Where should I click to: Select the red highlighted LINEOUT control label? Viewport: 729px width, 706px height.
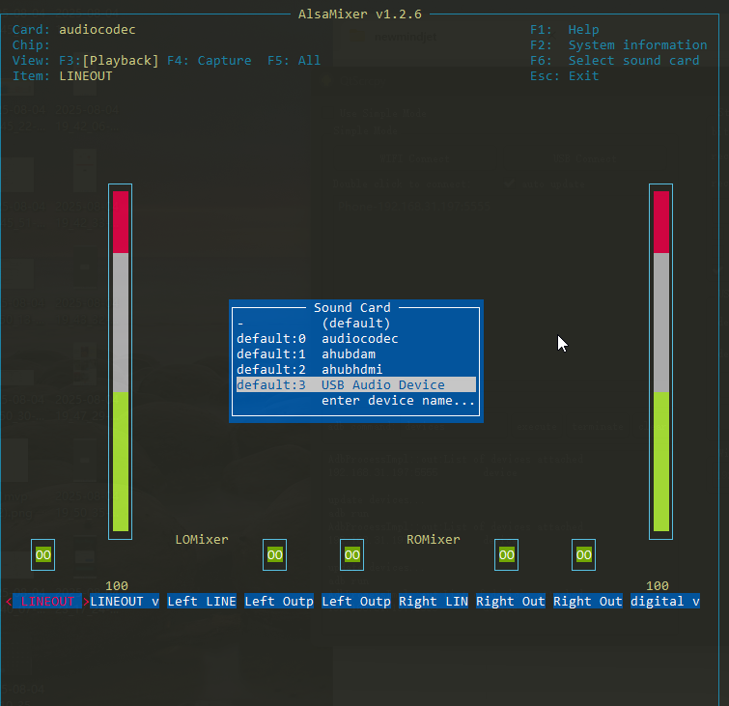tap(47, 601)
